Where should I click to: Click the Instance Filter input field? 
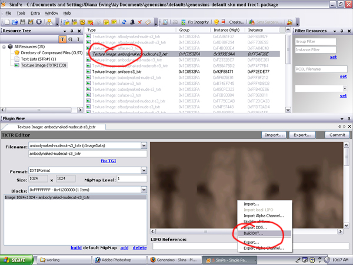pos(315,49)
